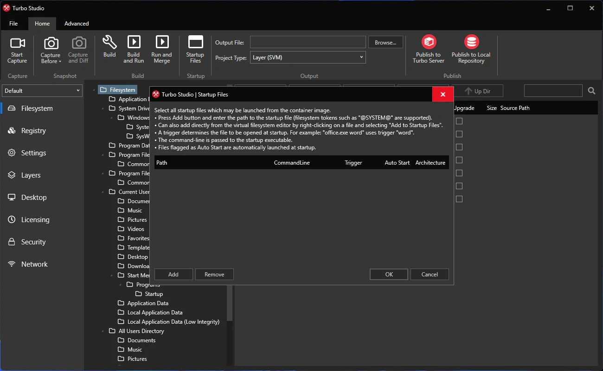The width and height of the screenshot is (603, 371).
Task: Select the Build wrench icon
Action: click(109, 43)
